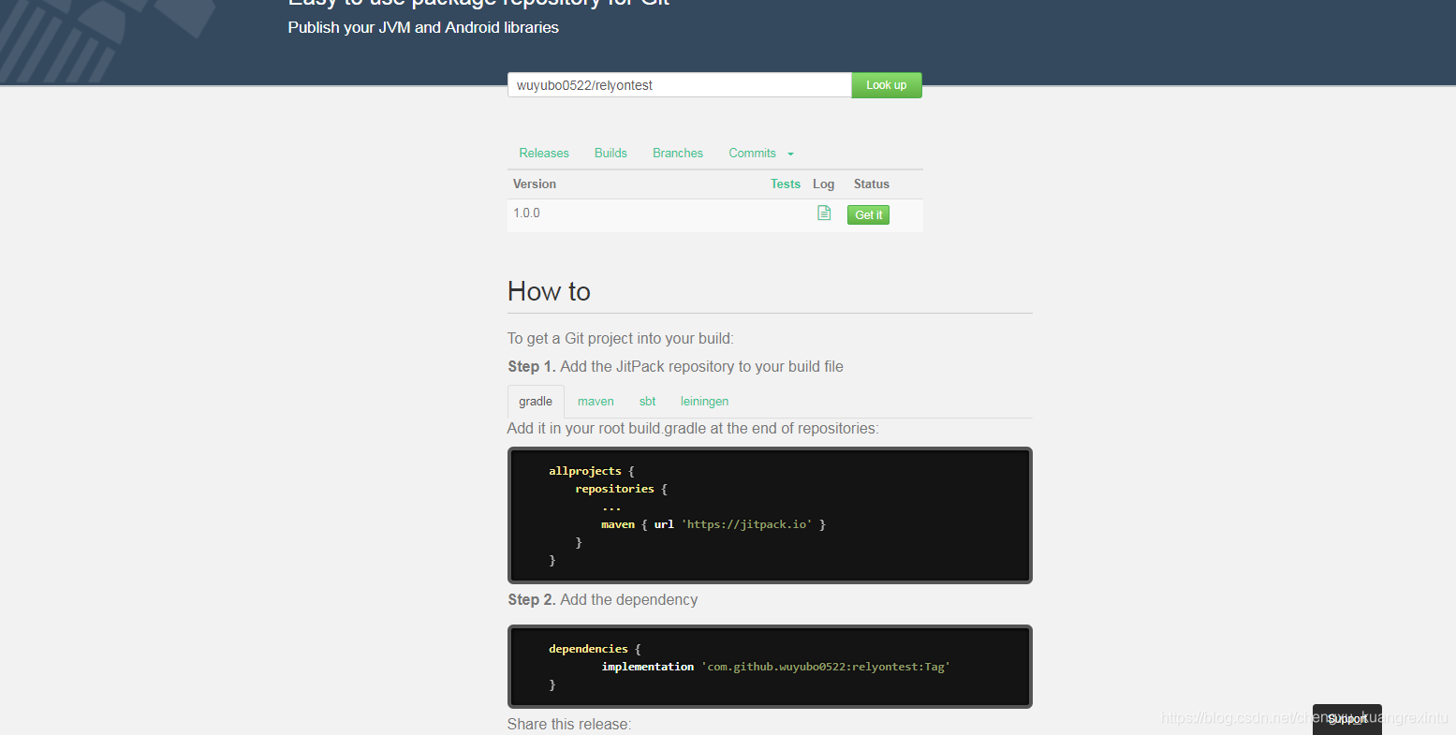The height and width of the screenshot is (735, 1456).
Task: Click the Log column header
Action: (x=823, y=184)
